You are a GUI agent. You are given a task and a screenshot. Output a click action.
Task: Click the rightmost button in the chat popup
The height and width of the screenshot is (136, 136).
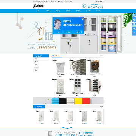[78, 32]
